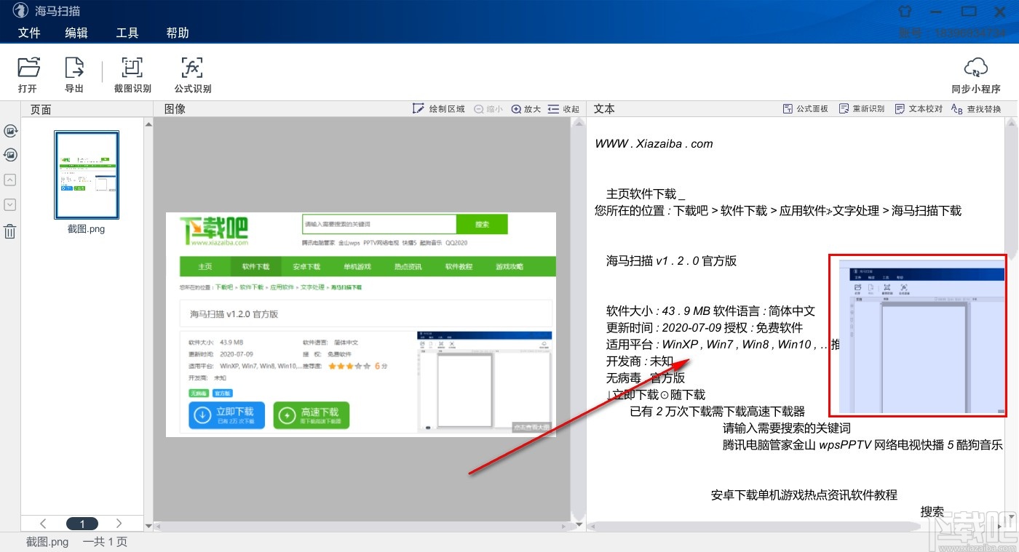Click the skin shirt icon in title bar
Screen dimensions: 1019x552
click(905, 12)
